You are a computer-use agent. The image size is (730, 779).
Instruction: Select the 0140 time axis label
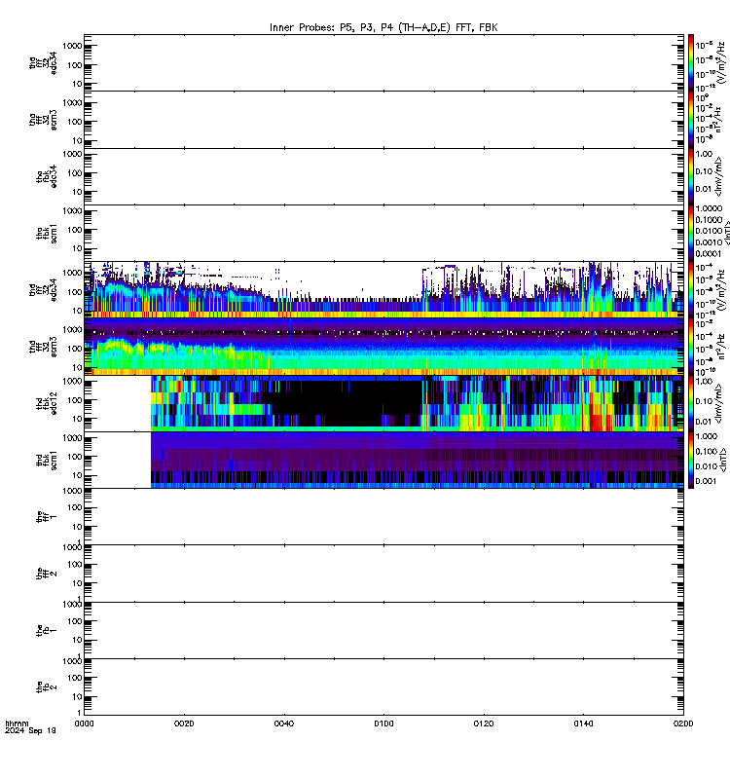coord(583,723)
